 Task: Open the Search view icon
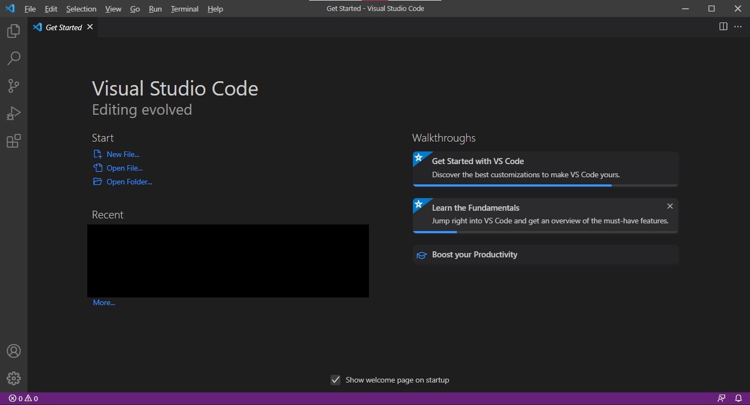(x=14, y=58)
